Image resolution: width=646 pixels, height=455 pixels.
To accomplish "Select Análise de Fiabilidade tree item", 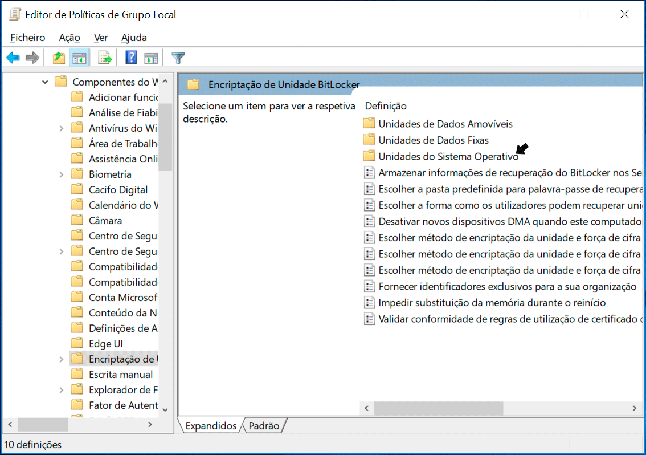I will 123,113.
